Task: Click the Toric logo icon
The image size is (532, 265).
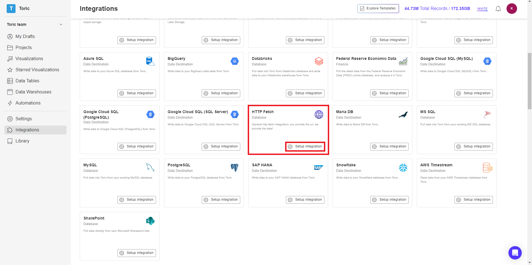Action: [11, 8]
